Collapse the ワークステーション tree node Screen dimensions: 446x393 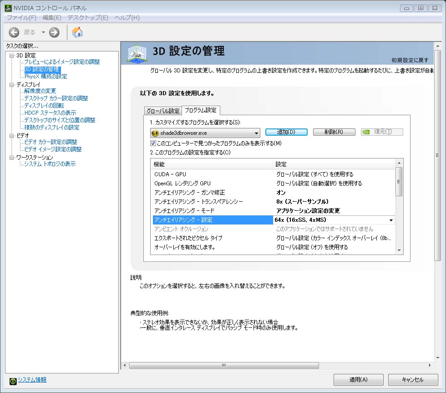(x=12, y=158)
